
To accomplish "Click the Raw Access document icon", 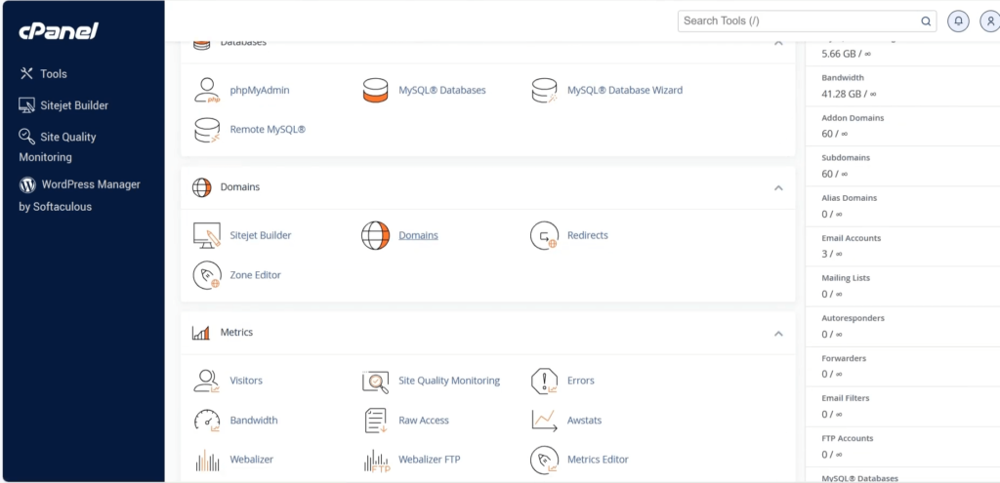I will tap(375, 421).
